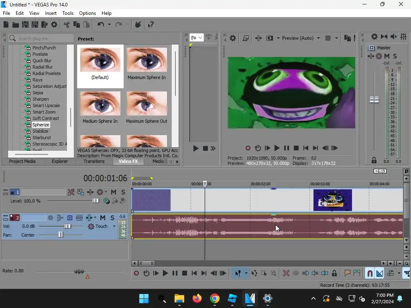Screen dimensions: 411x308
Task: Lock the Master fader channels with the padlock
Action: coord(374,160)
